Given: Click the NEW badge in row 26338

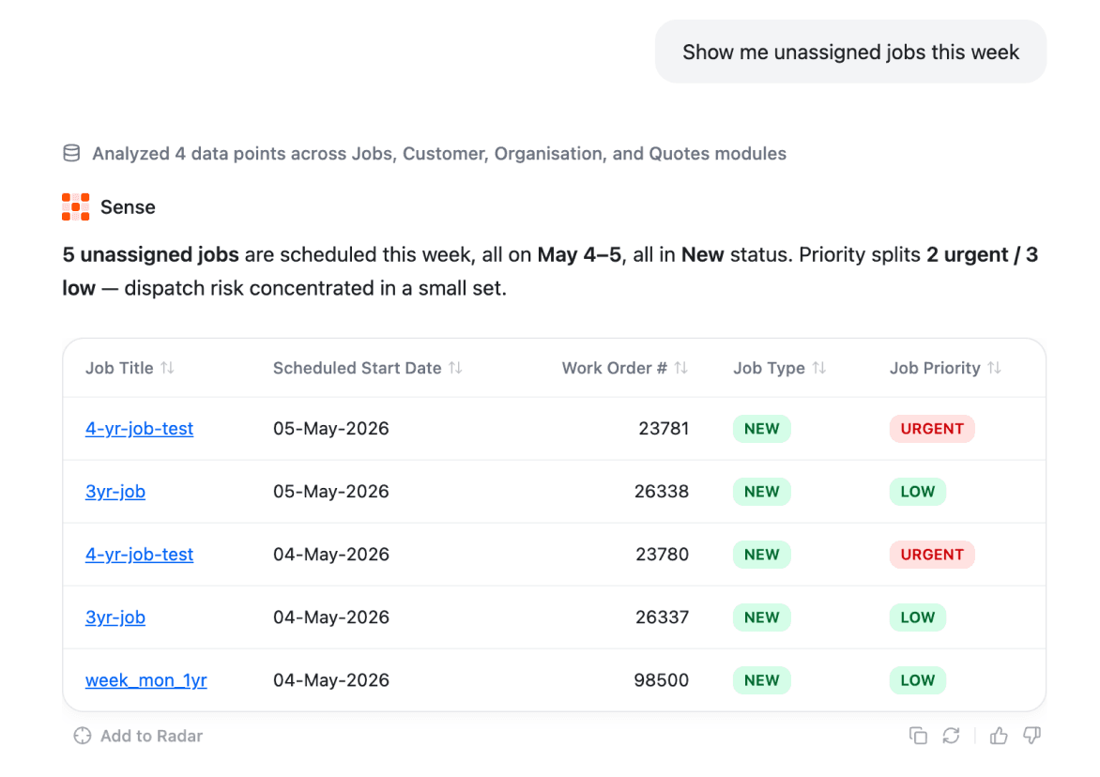Looking at the screenshot, I should 762,492.
